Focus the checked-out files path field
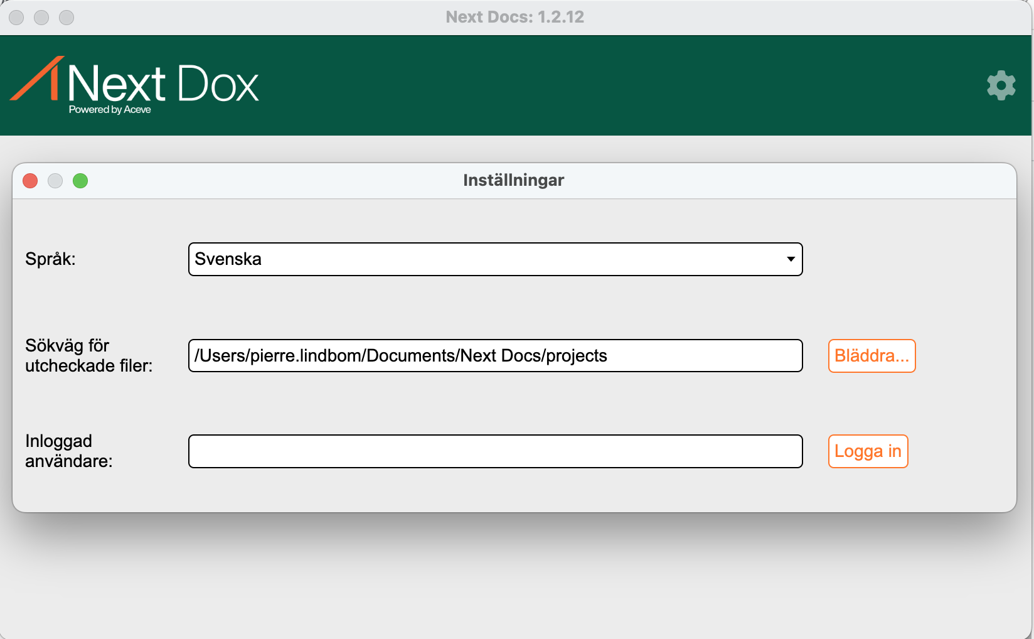Screen dimensions: 1034x639 click(x=494, y=356)
